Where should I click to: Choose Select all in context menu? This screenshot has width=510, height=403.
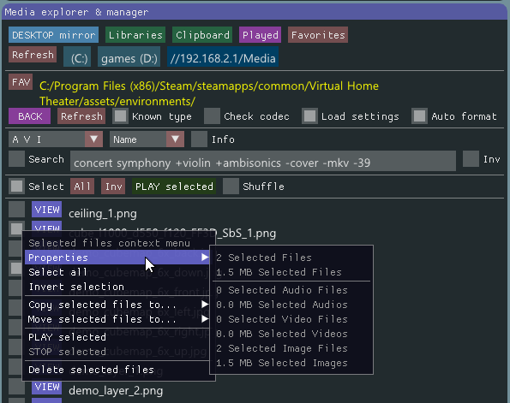pyautogui.click(x=117, y=272)
